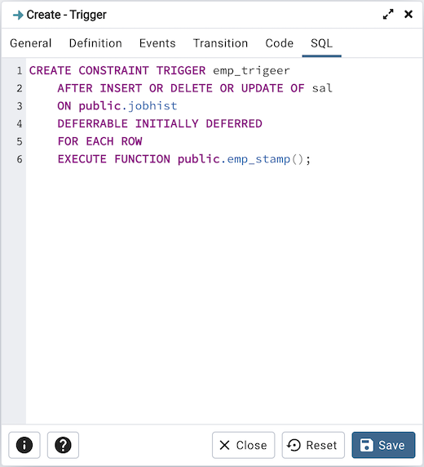Click the CREATE CONSTRAINT TRIGGER keywords
The height and width of the screenshot is (467, 424).
click(117, 70)
